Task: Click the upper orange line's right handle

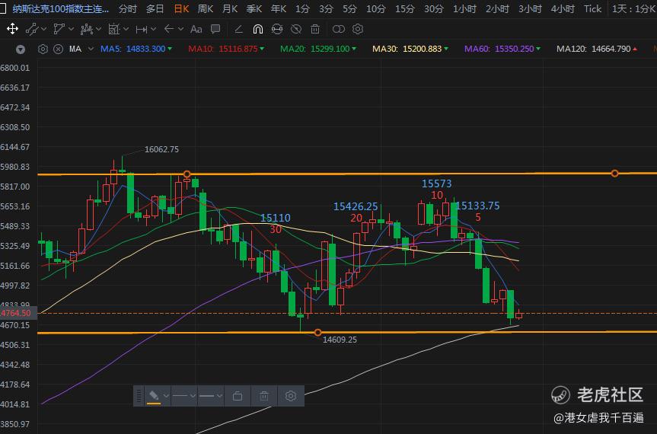Action: pos(614,173)
